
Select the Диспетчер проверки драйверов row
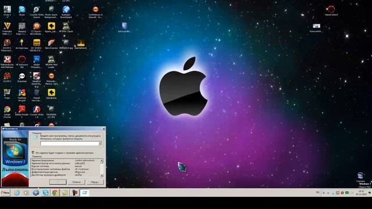[x=66, y=175]
